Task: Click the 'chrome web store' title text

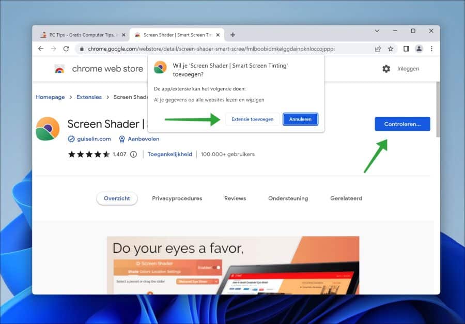Action: coord(107,69)
